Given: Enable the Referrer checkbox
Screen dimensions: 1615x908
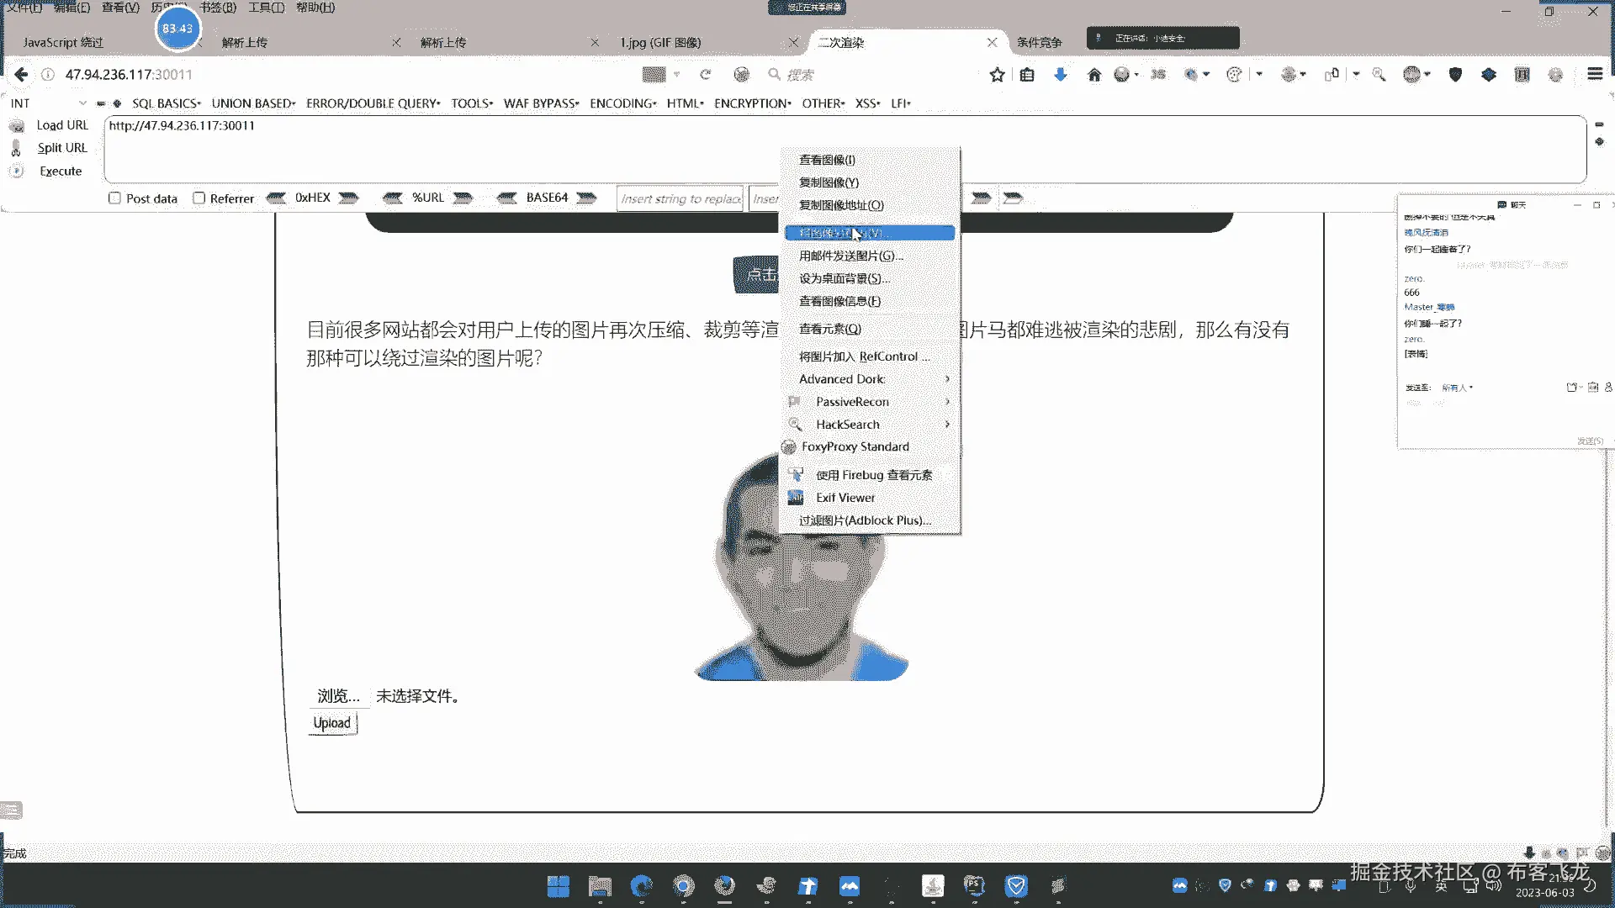Looking at the screenshot, I should (199, 198).
